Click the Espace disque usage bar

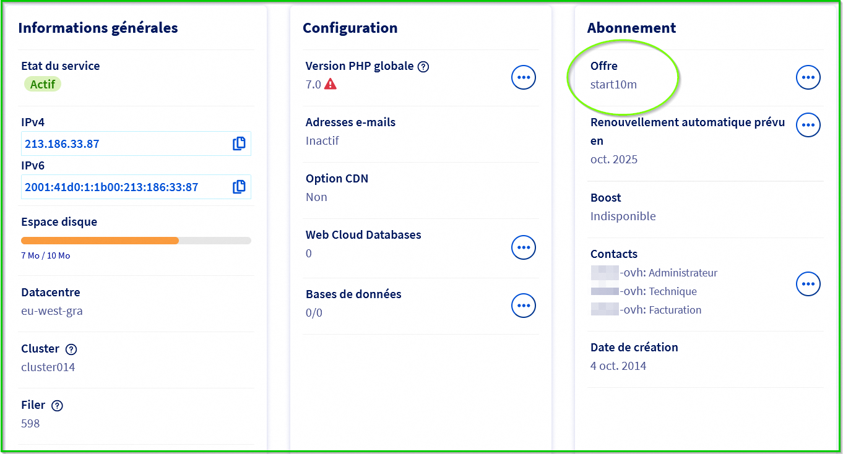pyautogui.click(x=136, y=241)
